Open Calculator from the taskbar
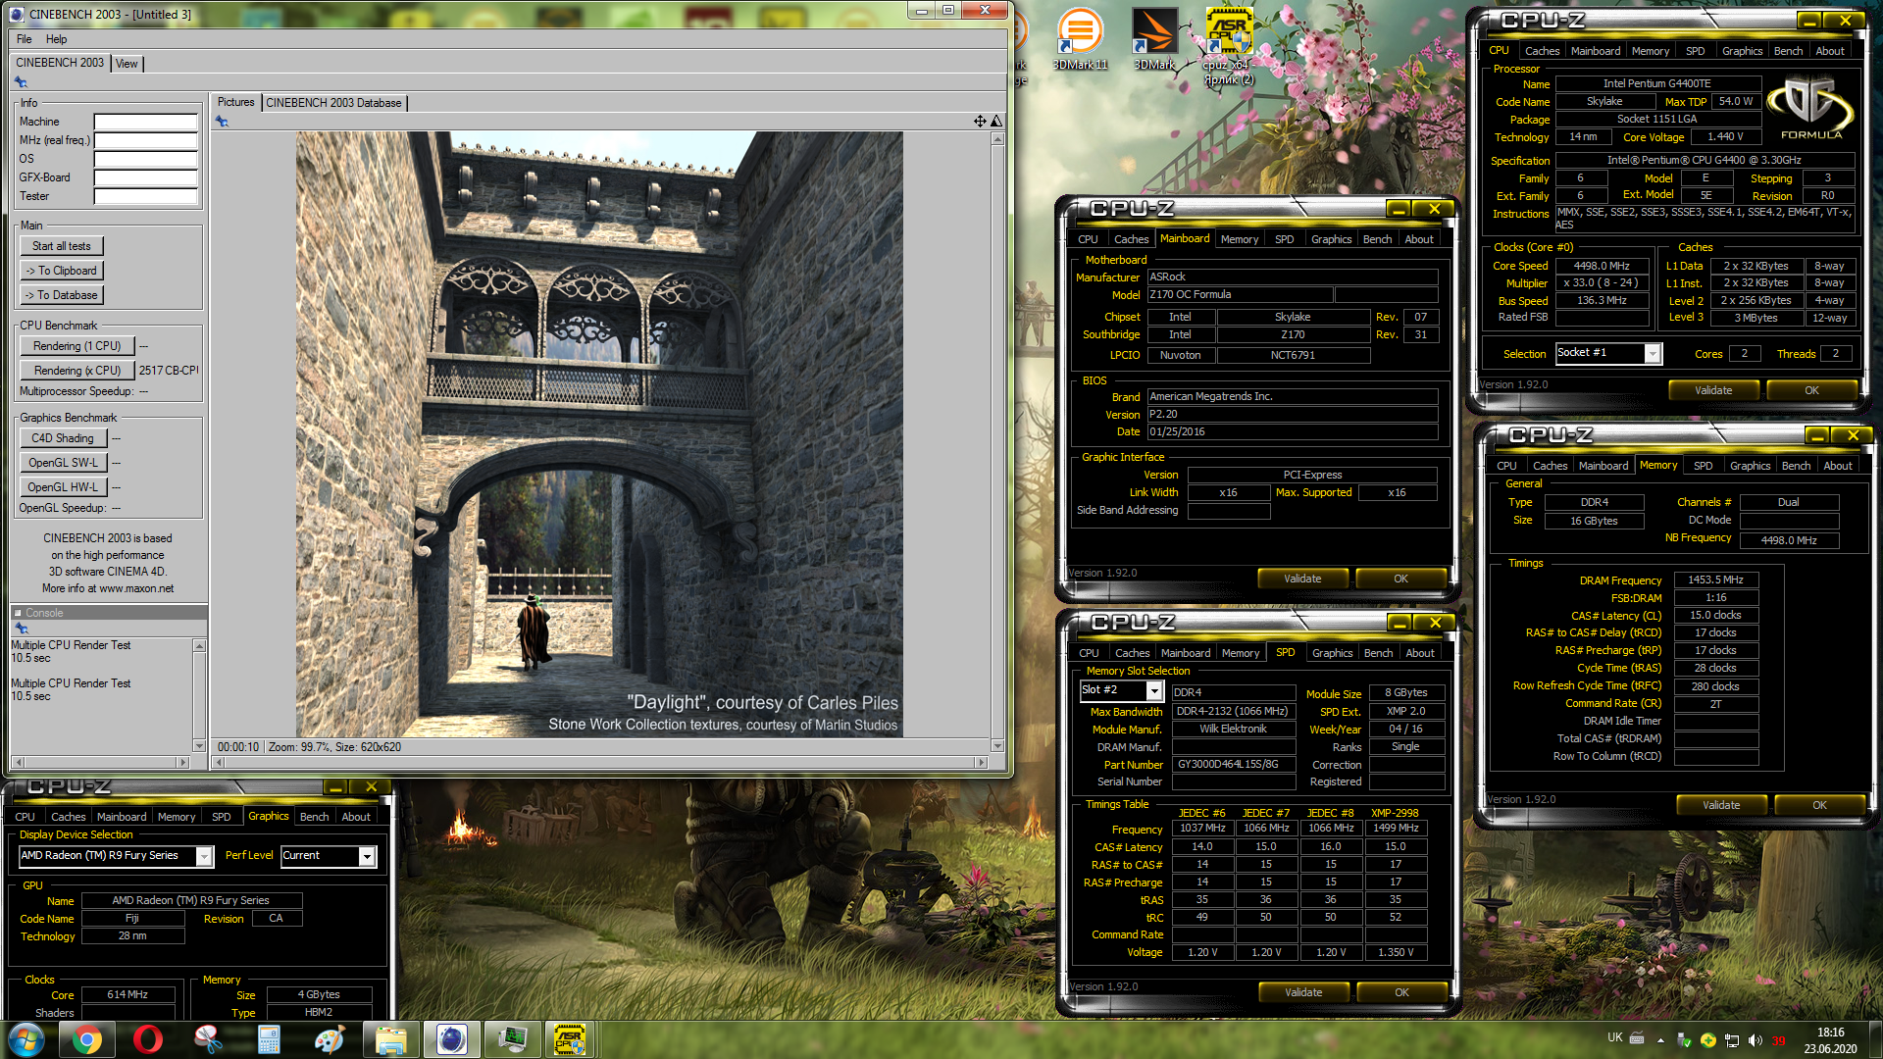The image size is (1883, 1059). coord(270,1039)
